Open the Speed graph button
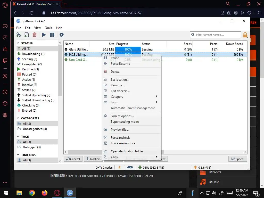This screenshot has width=264, height=198. (237, 159)
